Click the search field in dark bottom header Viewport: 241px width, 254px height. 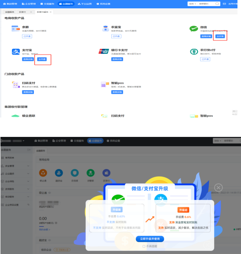(x=231, y=141)
